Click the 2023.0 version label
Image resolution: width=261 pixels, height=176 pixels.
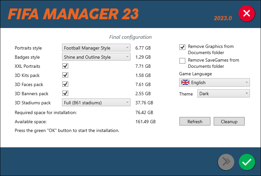pos(223,18)
